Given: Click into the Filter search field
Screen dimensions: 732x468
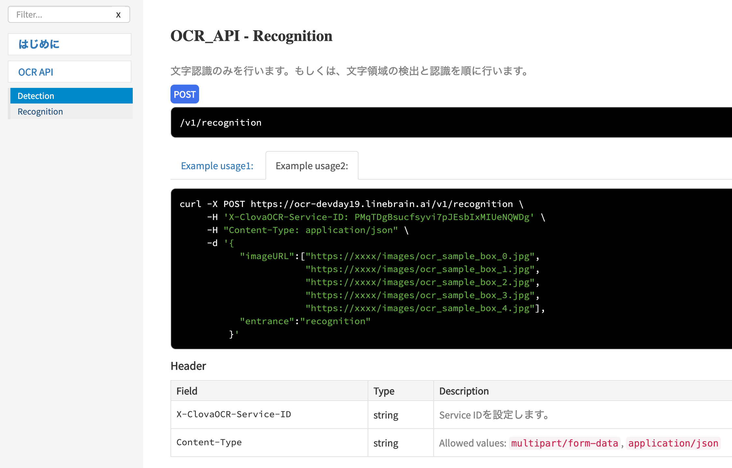Looking at the screenshot, I should click(x=62, y=15).
